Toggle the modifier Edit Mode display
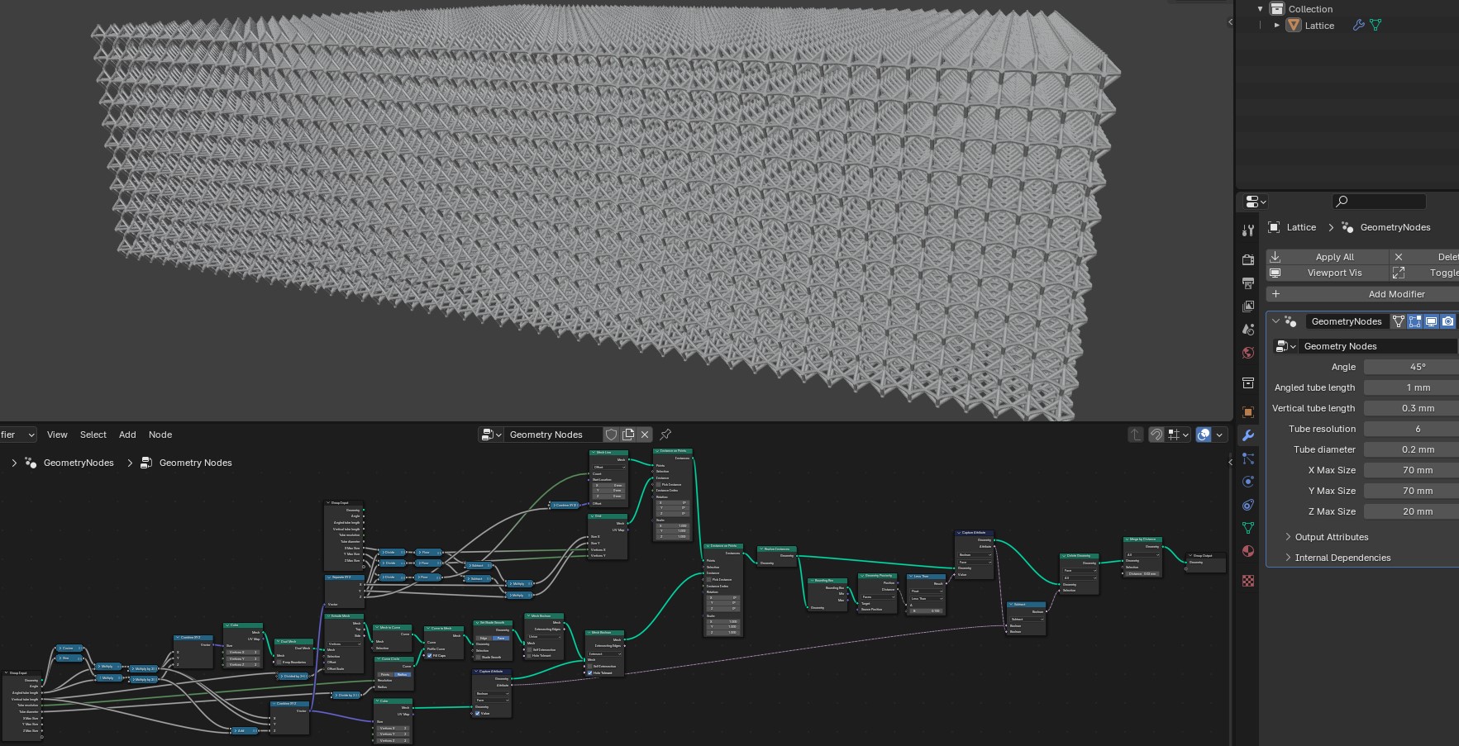 tap(1415, 321)
